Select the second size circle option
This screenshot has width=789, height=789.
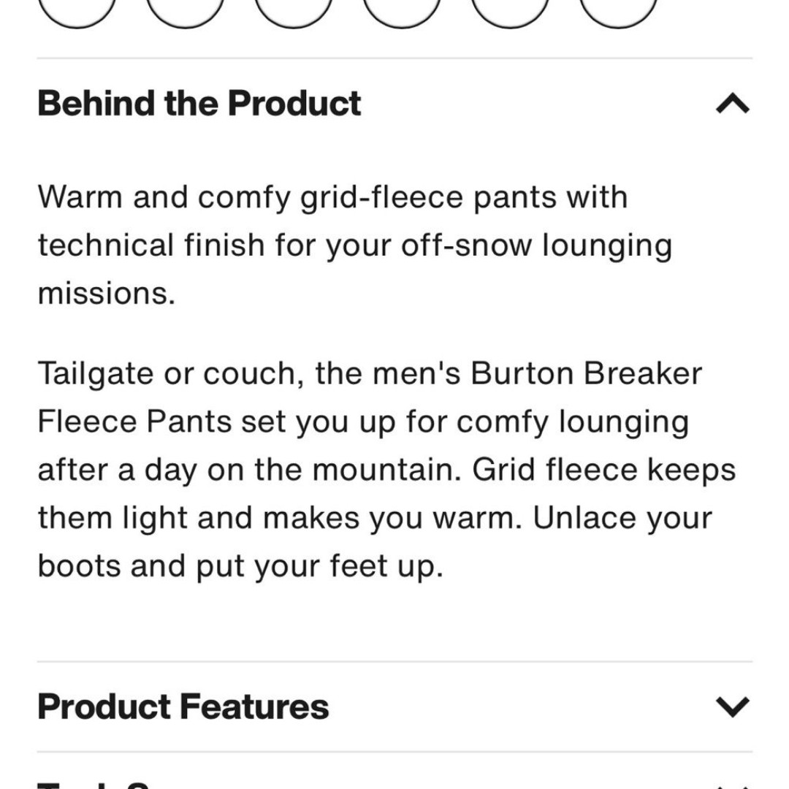pos(185,11)
